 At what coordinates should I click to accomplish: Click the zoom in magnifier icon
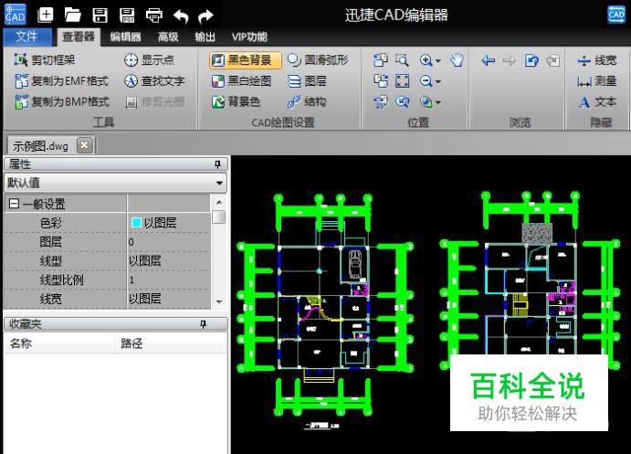pos(426,60)
